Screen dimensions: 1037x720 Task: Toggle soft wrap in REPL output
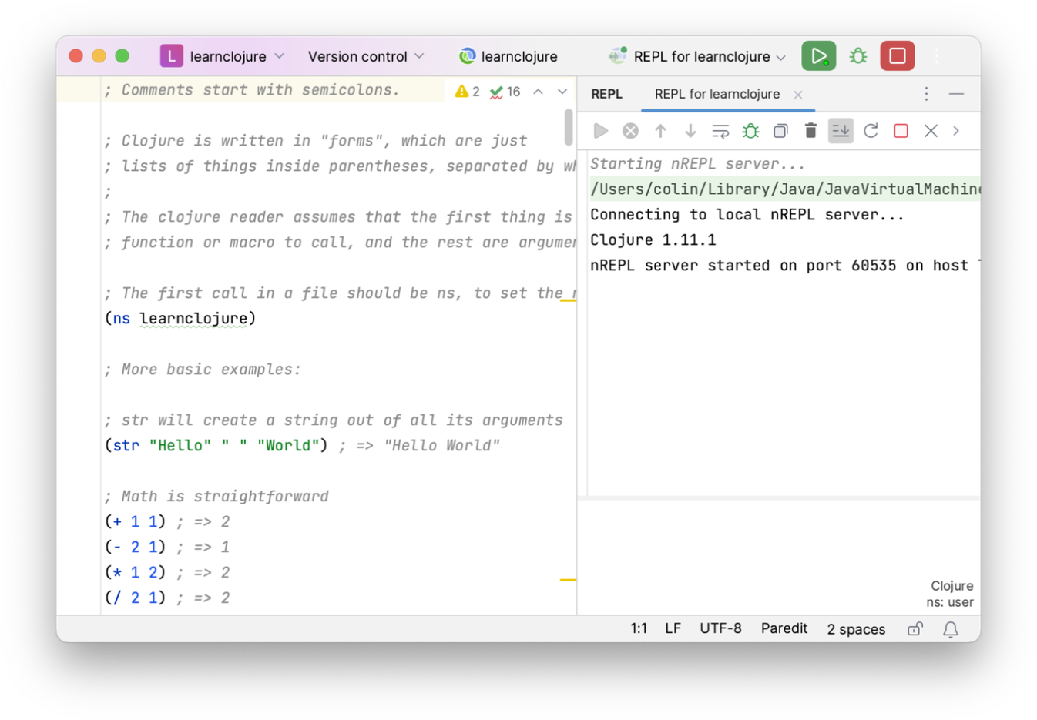click(720, 131)
